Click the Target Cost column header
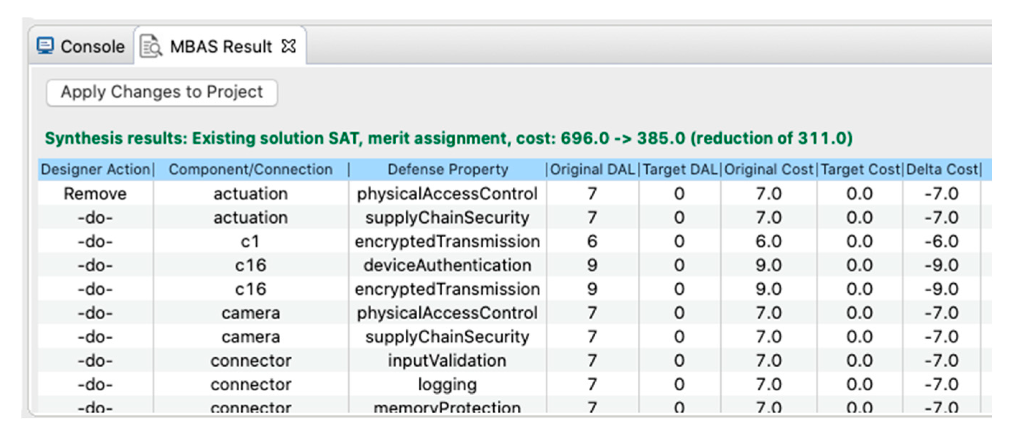 pyautogui.click(x=860, y=169)
